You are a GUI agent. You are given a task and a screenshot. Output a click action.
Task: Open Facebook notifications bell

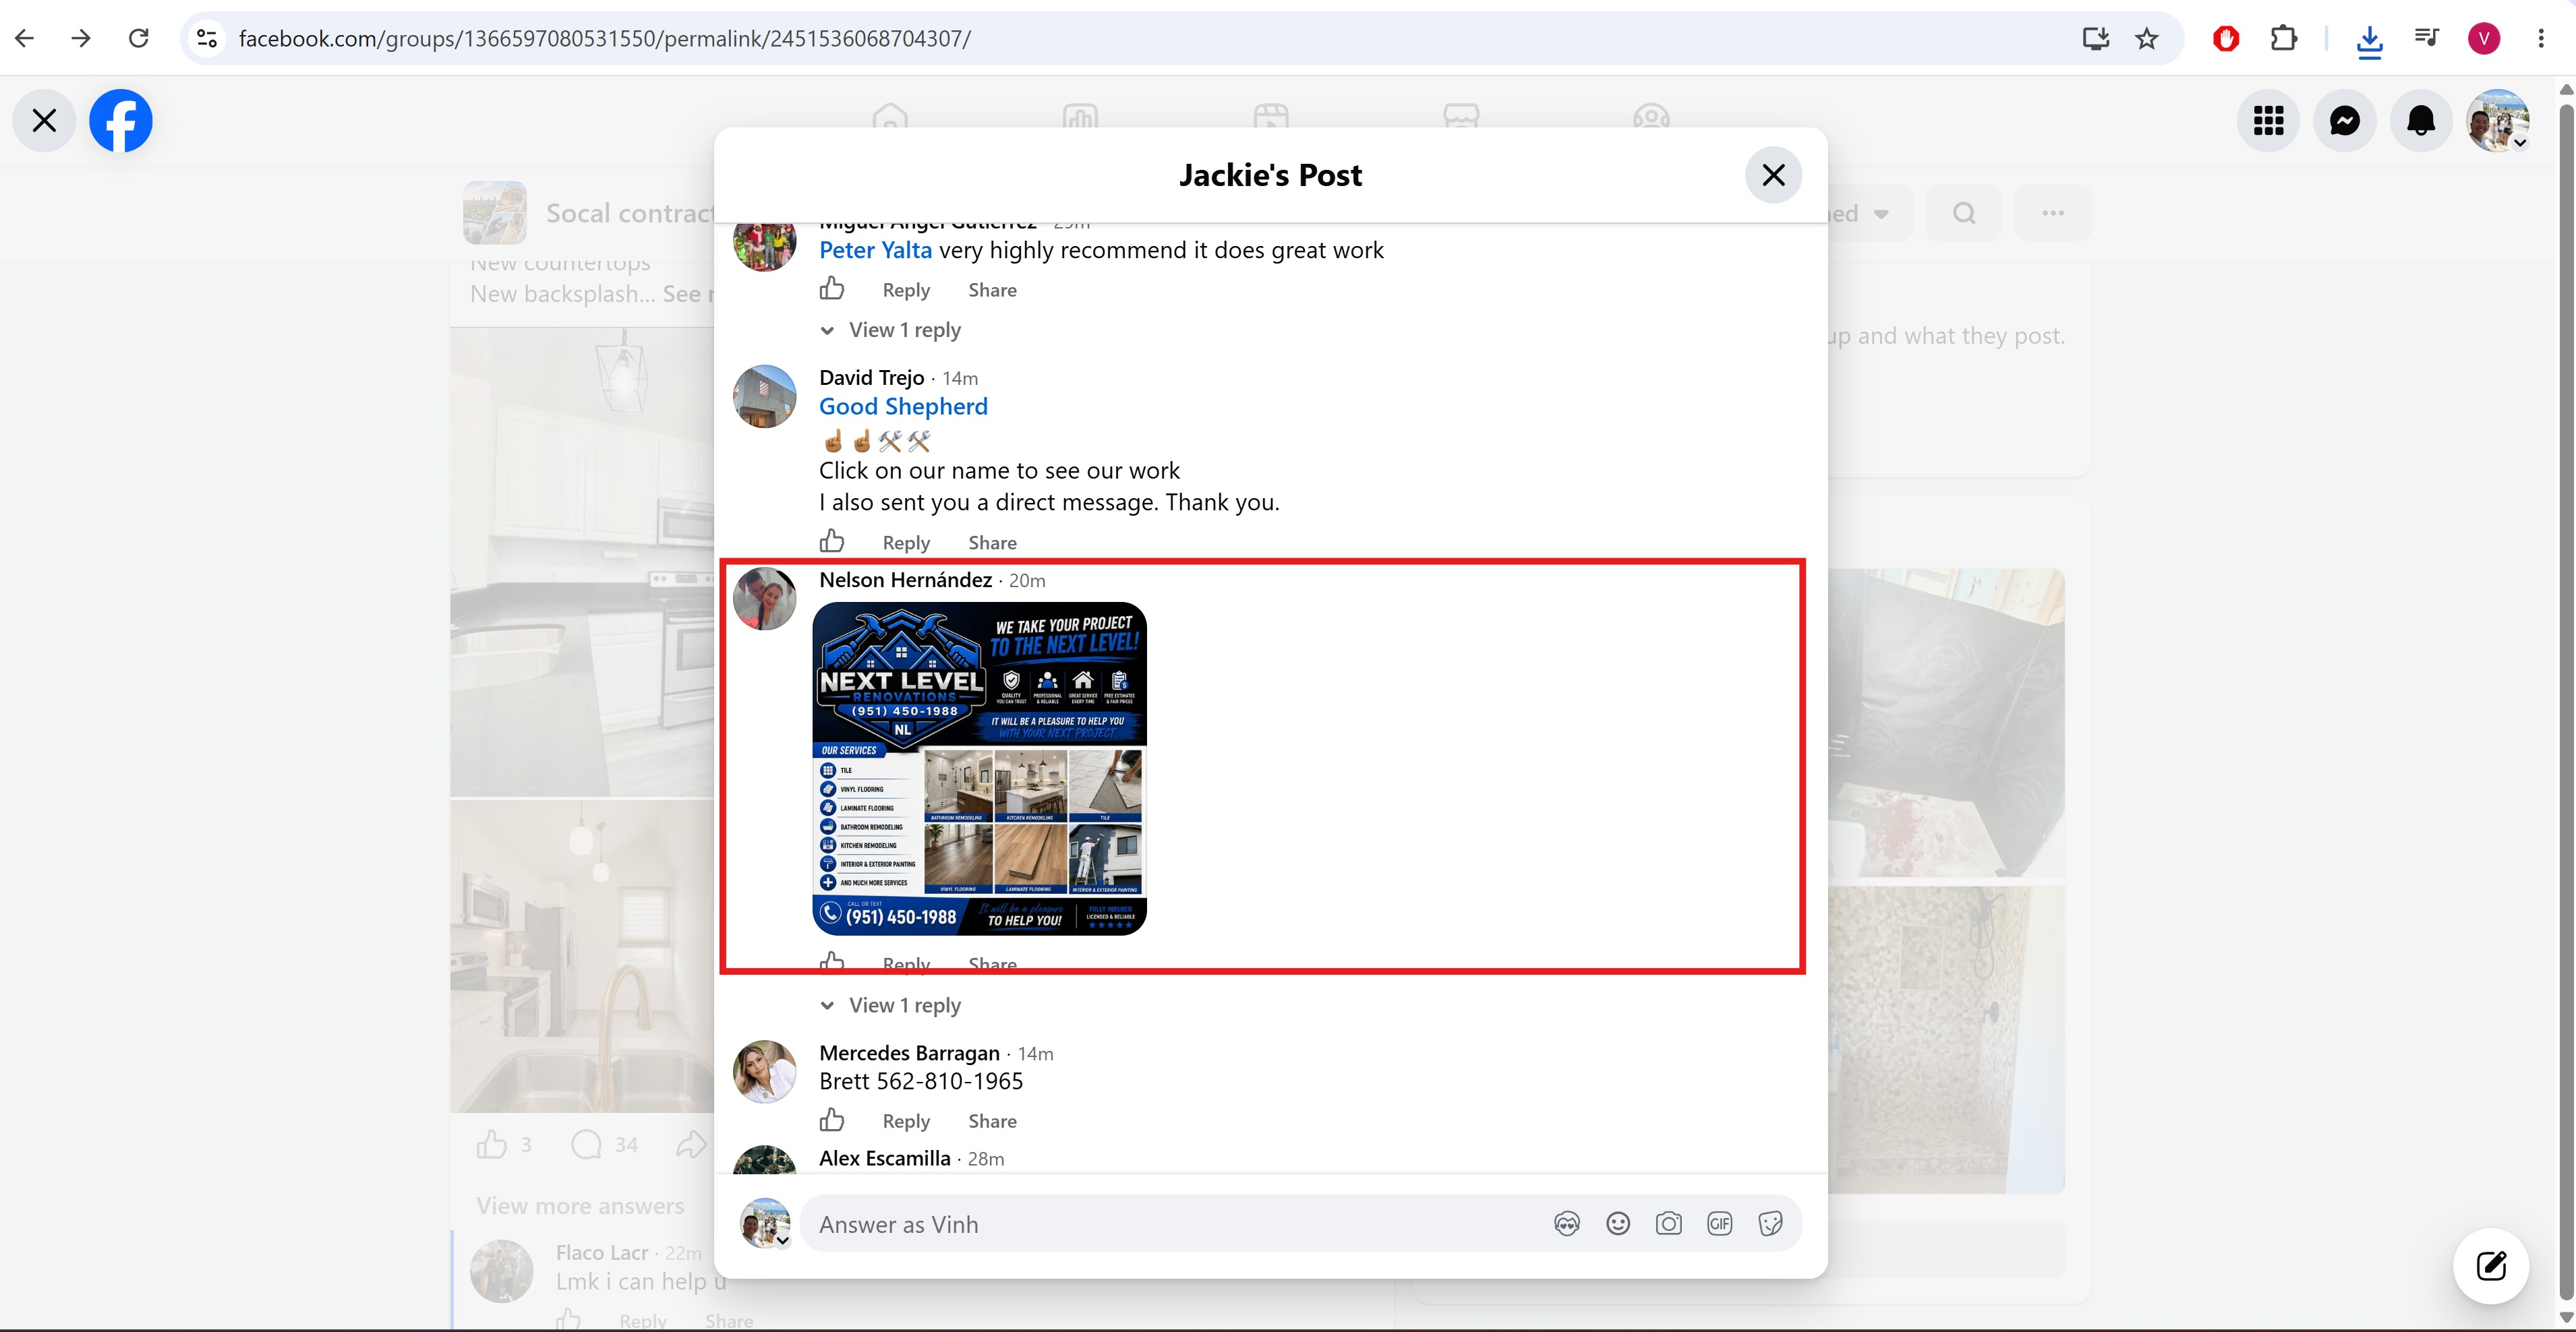tap(2421, 121)
